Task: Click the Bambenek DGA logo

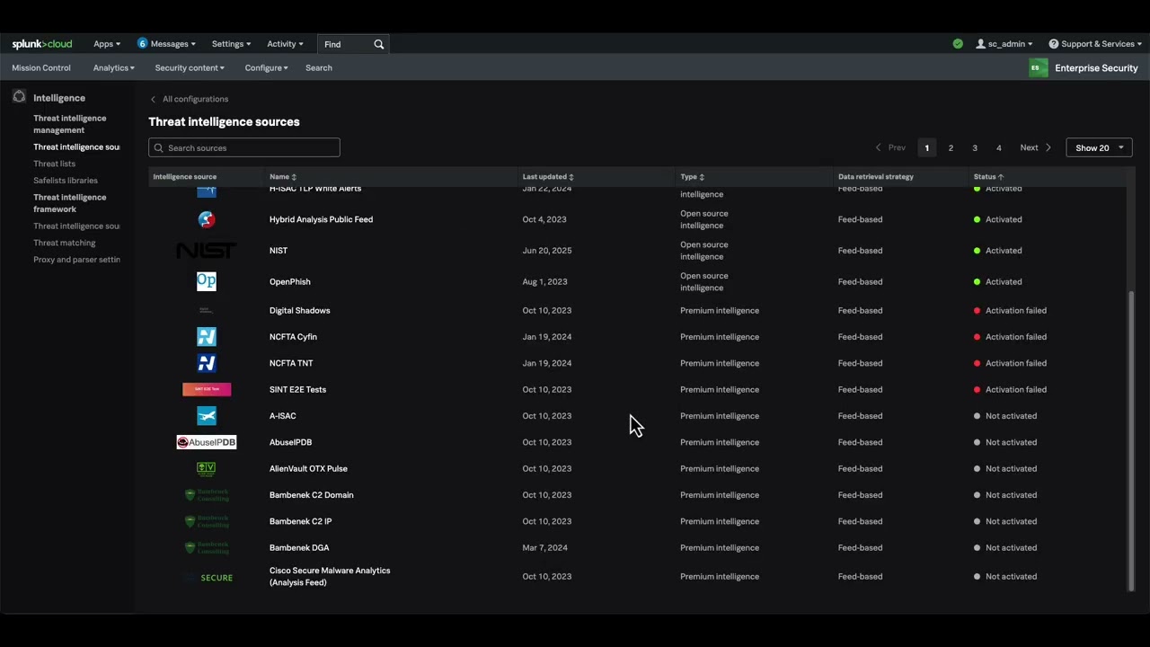Action: (207, 547)
